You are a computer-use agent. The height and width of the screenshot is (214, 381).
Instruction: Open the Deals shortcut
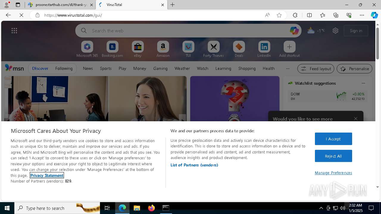[239, 49]
